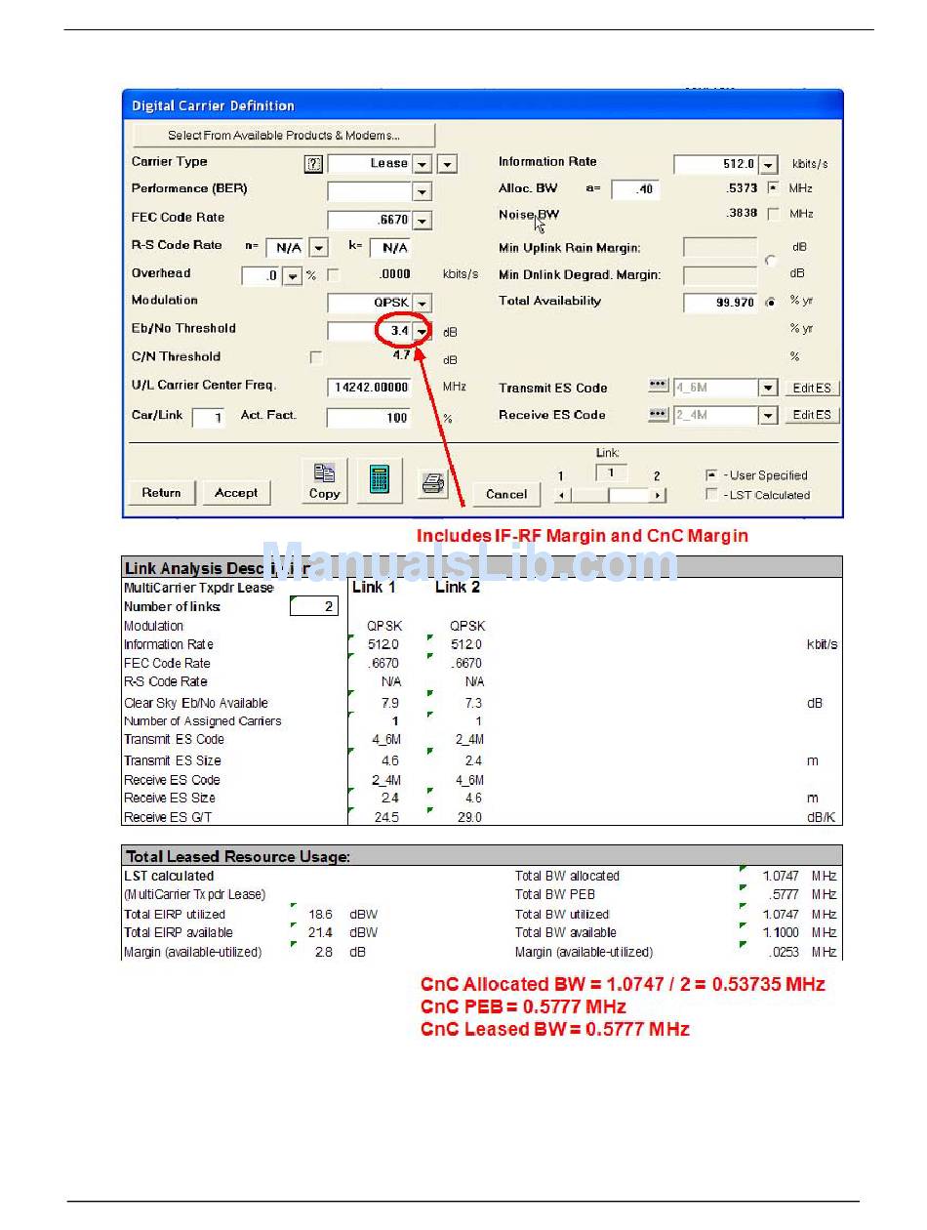927x1230 pixels.
Task: Enable the LST Calculated checkbox
Action: coord(711,495)
